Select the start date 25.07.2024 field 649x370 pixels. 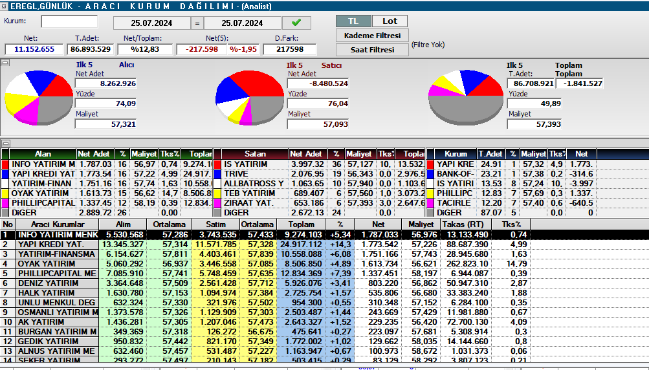[x=151, y=23]
